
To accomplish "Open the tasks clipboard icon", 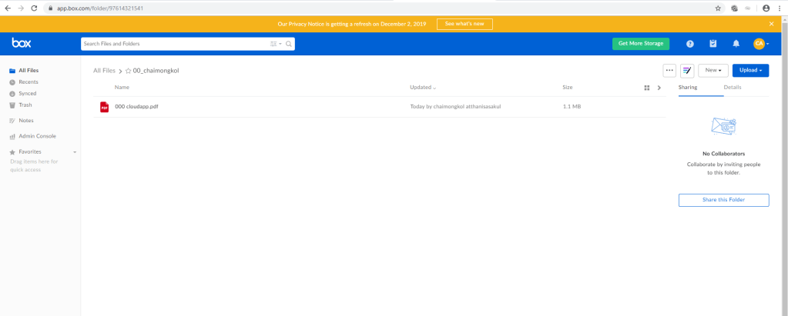I will (x=713, y=44).
